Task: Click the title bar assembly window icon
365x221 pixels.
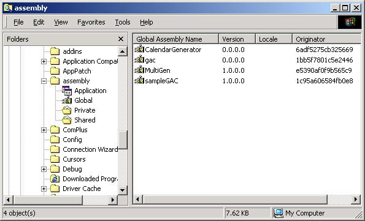Action: [x=8, y=8]
